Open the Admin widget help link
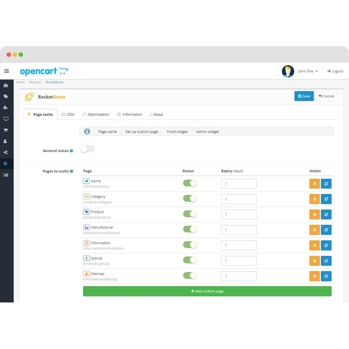 coord(207,131)
